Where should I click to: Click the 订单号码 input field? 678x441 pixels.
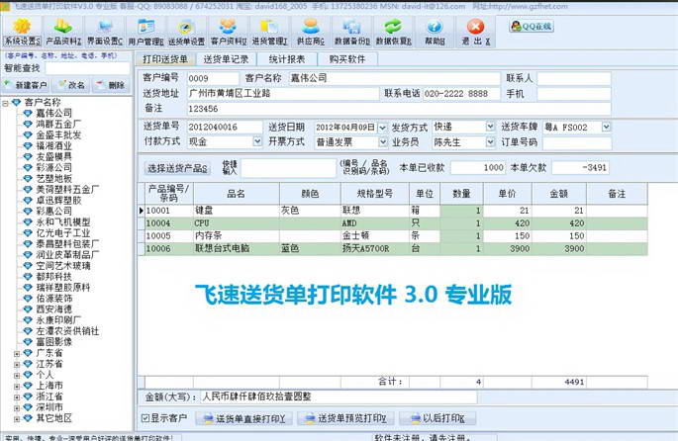[577, 143]
